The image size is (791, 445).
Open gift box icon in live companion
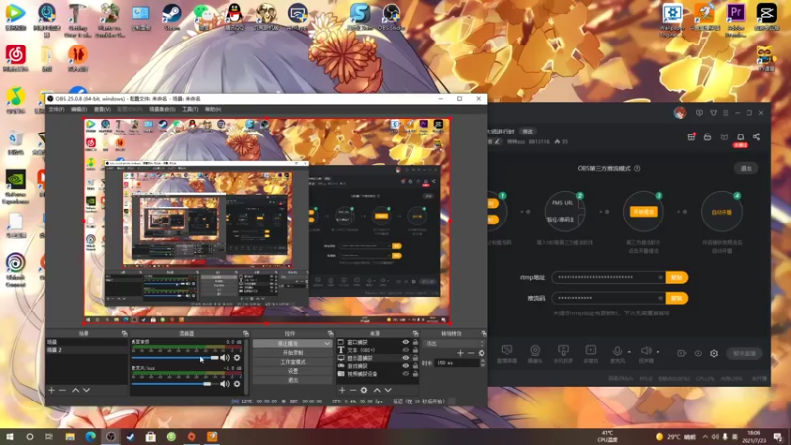pos(691,136)
